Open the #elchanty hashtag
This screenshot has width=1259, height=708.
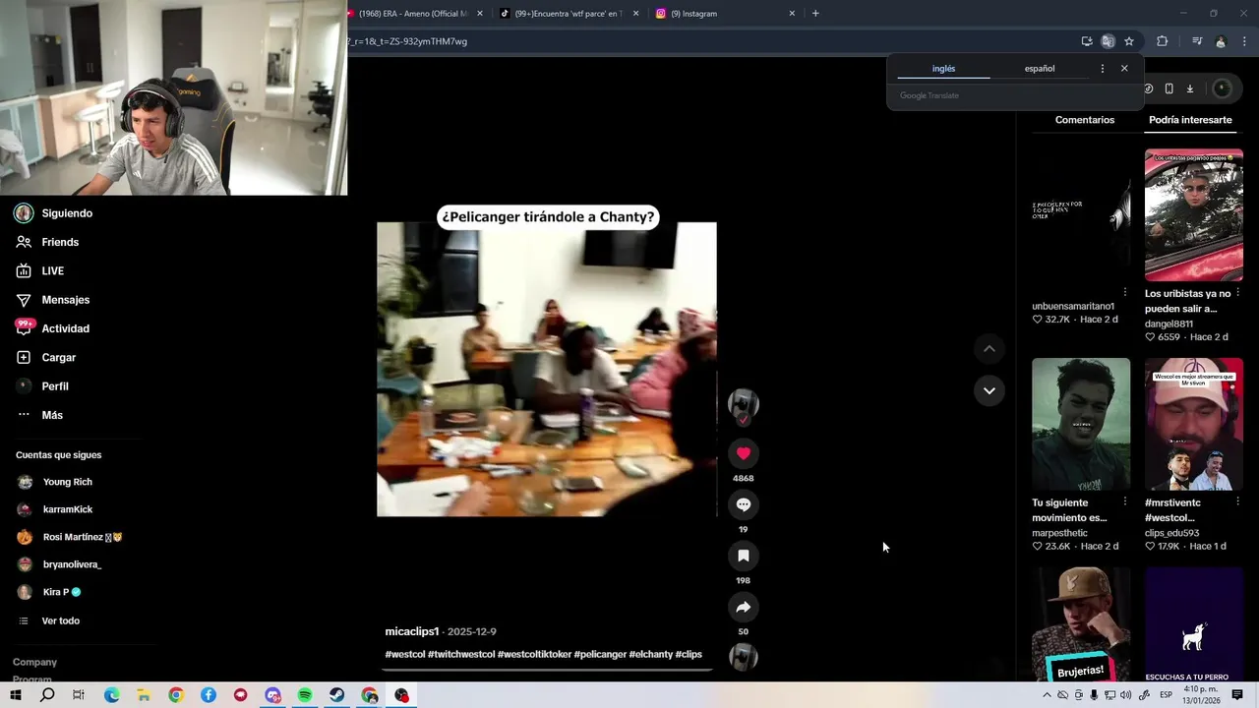tap(650, 654)
